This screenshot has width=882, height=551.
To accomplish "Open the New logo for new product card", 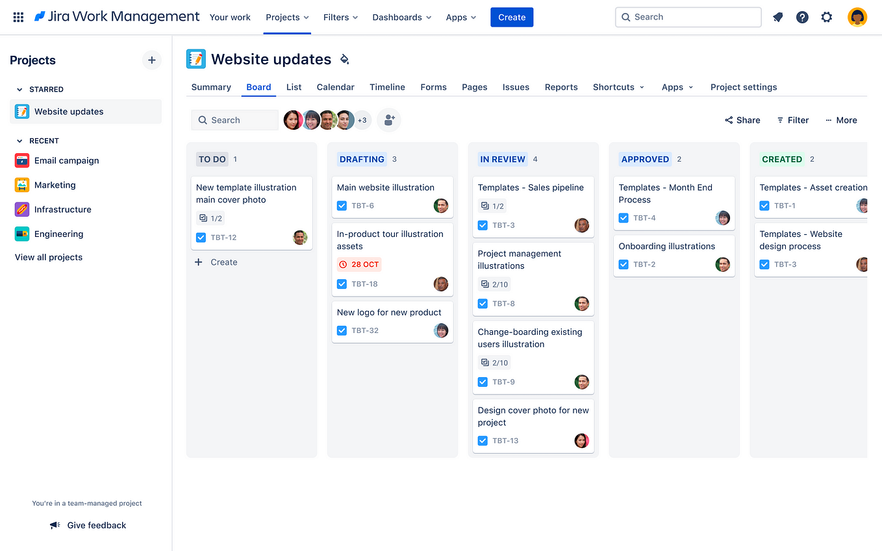I will [392, 321].
